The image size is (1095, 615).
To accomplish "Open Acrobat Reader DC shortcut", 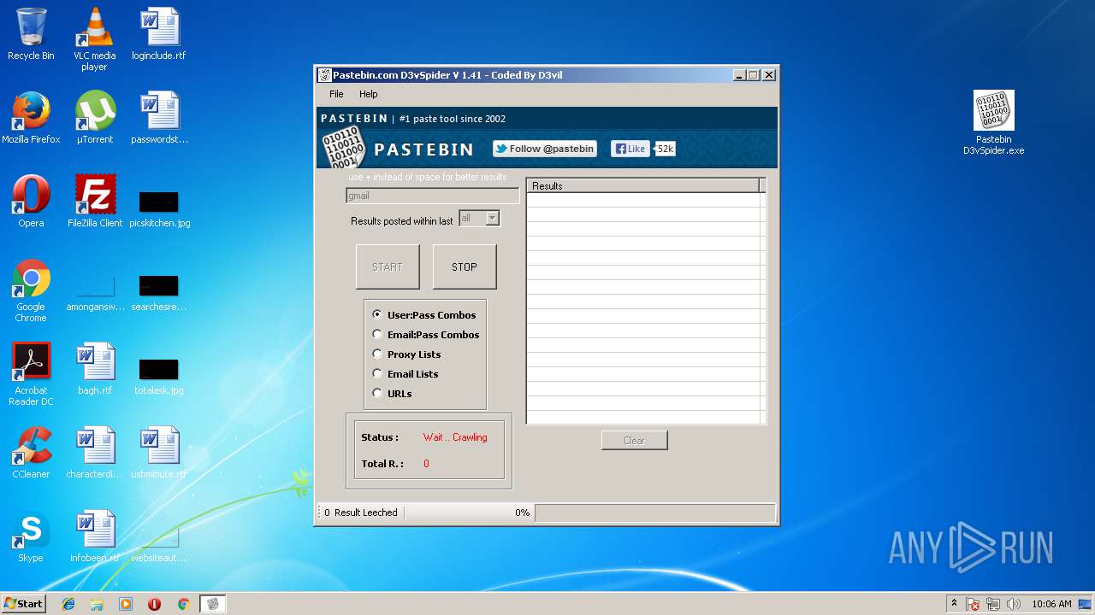I will click(31, 374).
